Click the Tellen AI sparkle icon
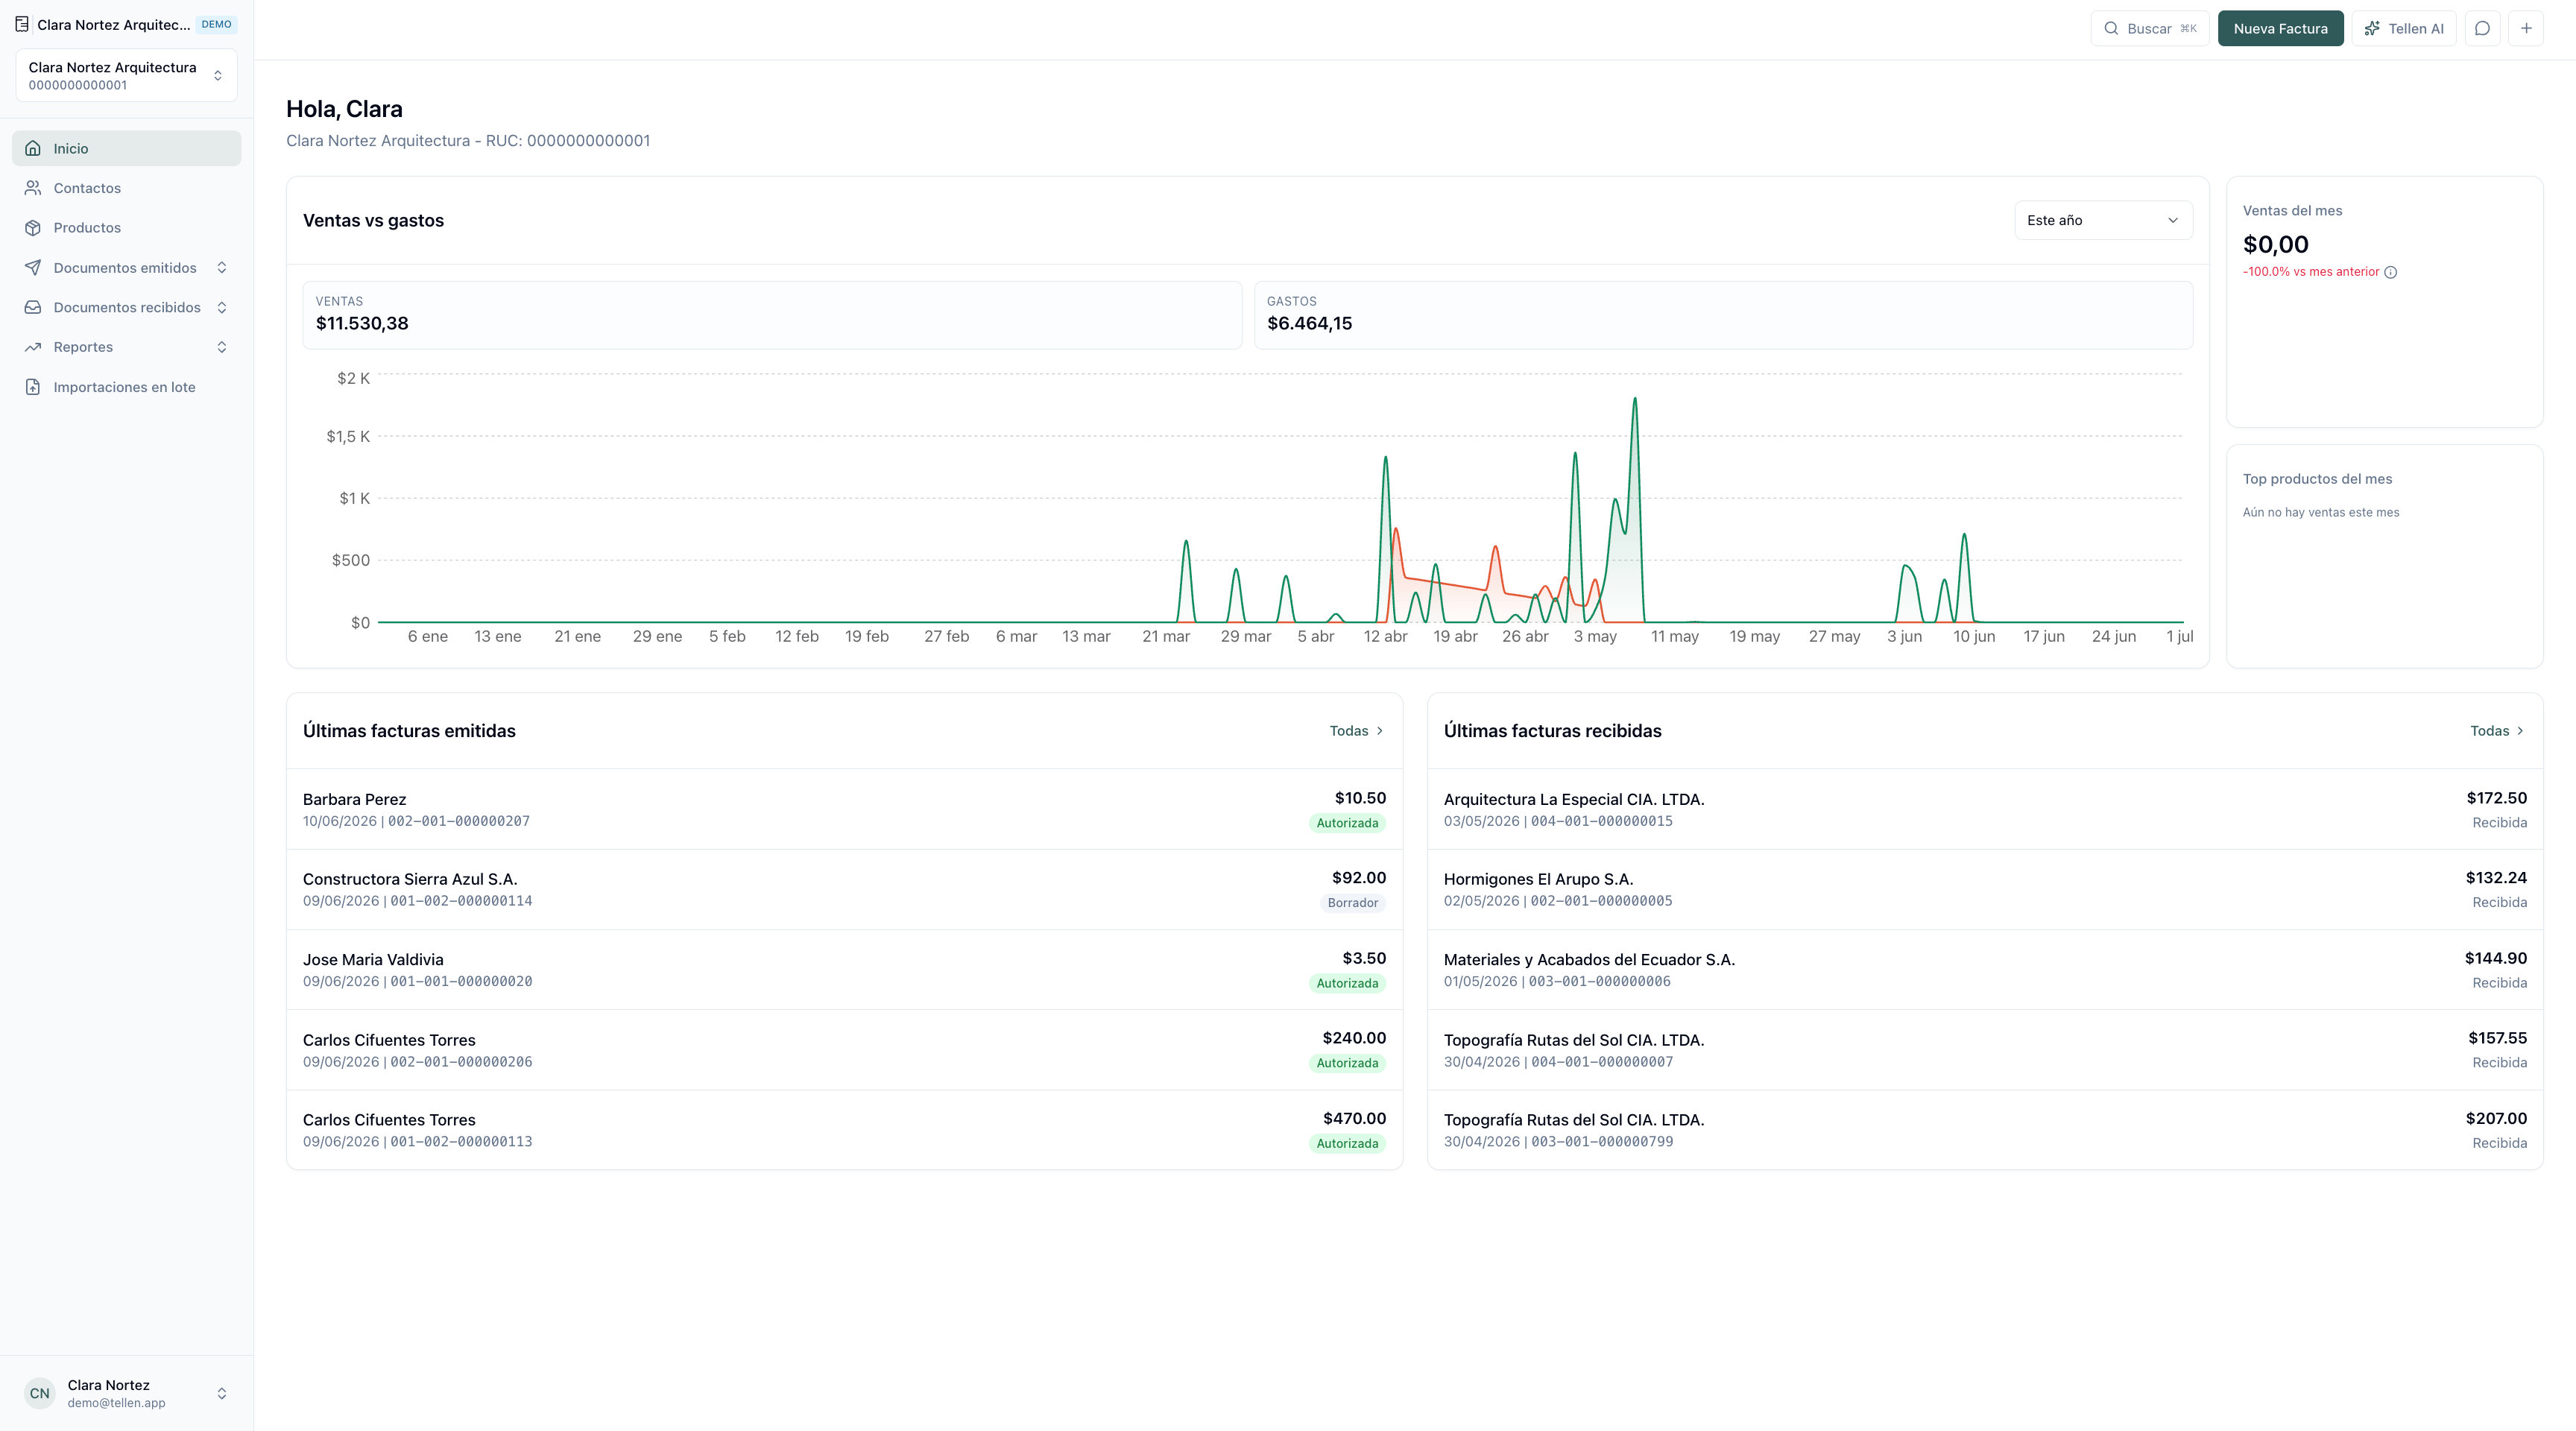 point(2371,28)
